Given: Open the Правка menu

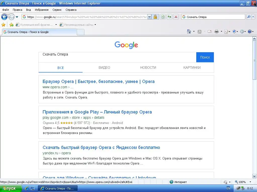Looking at the screenshot, I should pyautogui.click(x=18, y=10).
